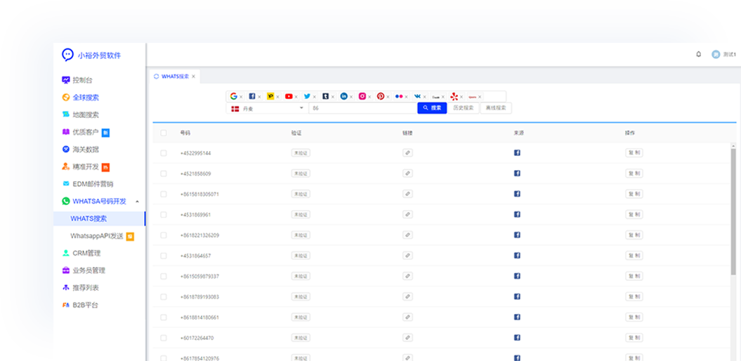The height and width of the screenshot is (361, 741).
Task: Click the Tumblr source icon
Action: (x=326, y=96)
